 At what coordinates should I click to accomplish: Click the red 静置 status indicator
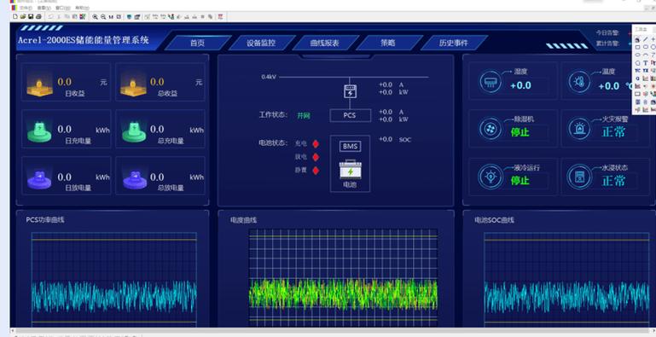tap(316, 171)
